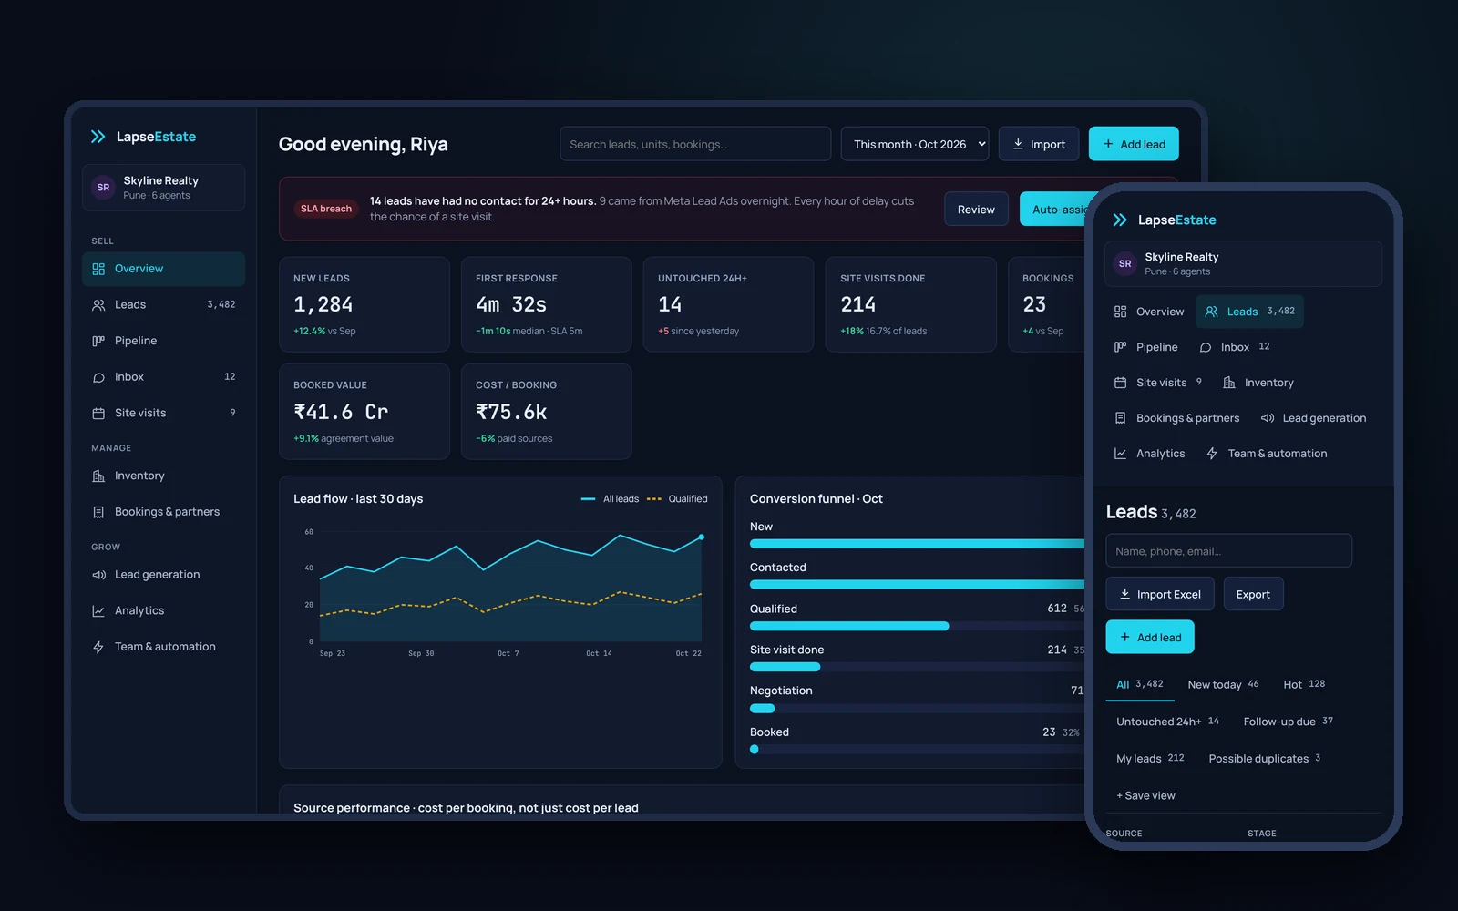Image resolution: width=1458 pixels, height=911 pixels.
Task: Select the New today 46 filter tab
Action: (x=1223, y=684)
